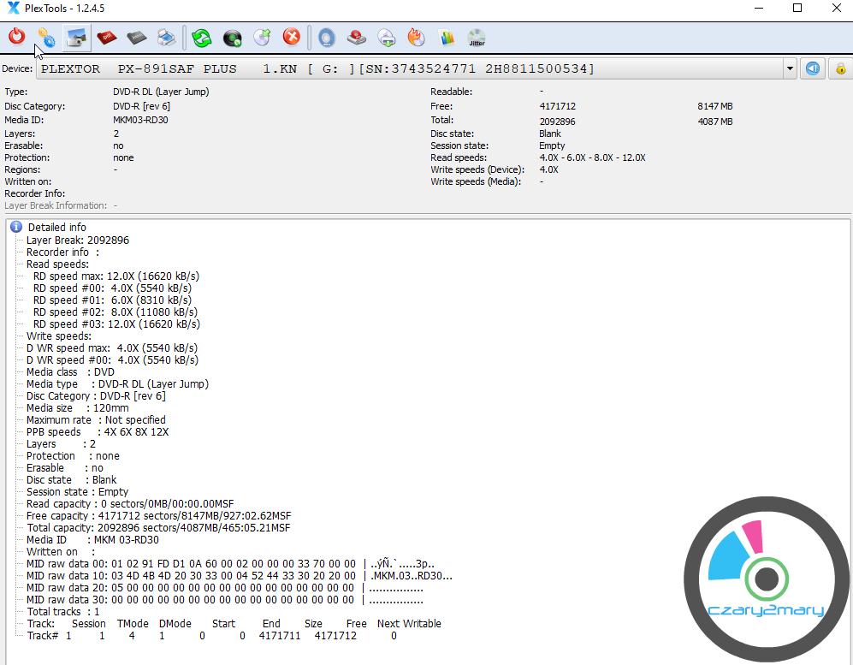Click the red power exit icon
The height and width of the screenshot is (665, 853).
16,38
